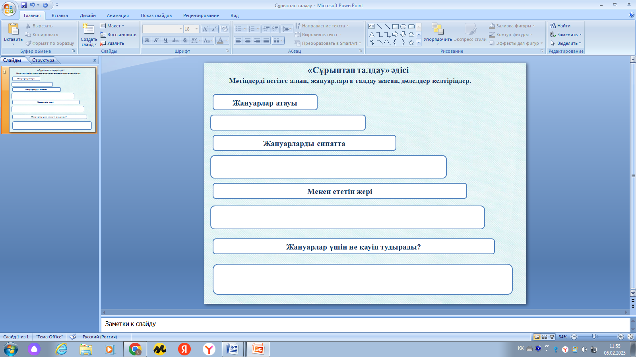Zoom in with plus button

click(621, 337)
